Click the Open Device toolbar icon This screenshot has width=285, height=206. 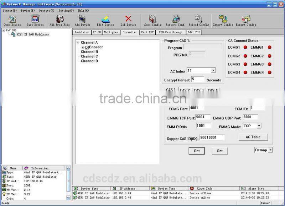pyautogui.click(x=12, y=19)
